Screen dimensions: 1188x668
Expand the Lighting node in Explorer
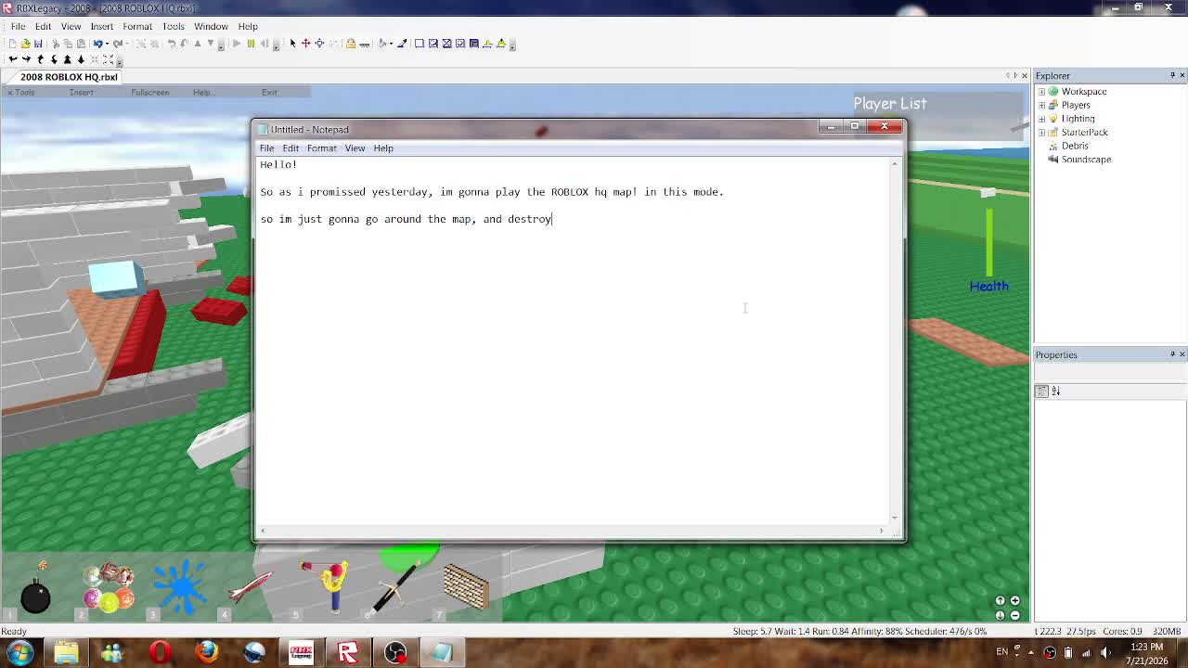[x=1041, y=119]
